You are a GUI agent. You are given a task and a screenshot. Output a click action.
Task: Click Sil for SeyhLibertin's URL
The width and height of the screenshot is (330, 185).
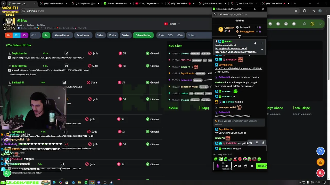pos(122,53)
